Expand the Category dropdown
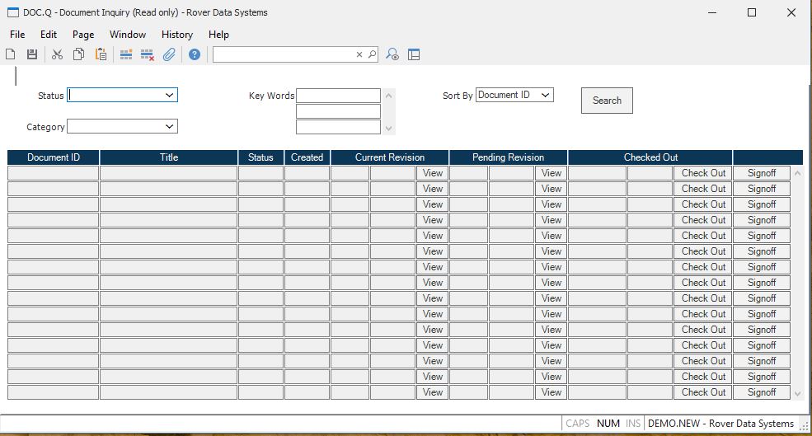This screenshot has height=436, width=812. [169, 127]
